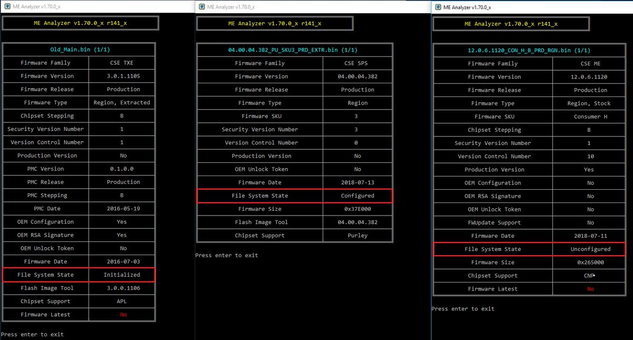Click the ME Analyzer title bar icon in the 12.0.6.1120 window
Screen dimensions: 633x340
(439, 7)
